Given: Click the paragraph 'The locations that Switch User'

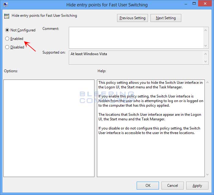Looking at the screenshot, I should (150, 117).
